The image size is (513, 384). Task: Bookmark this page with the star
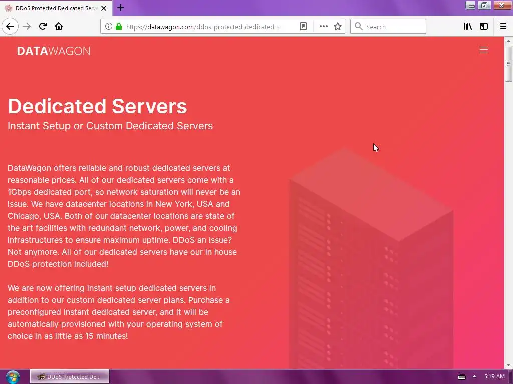coord(338,27)
